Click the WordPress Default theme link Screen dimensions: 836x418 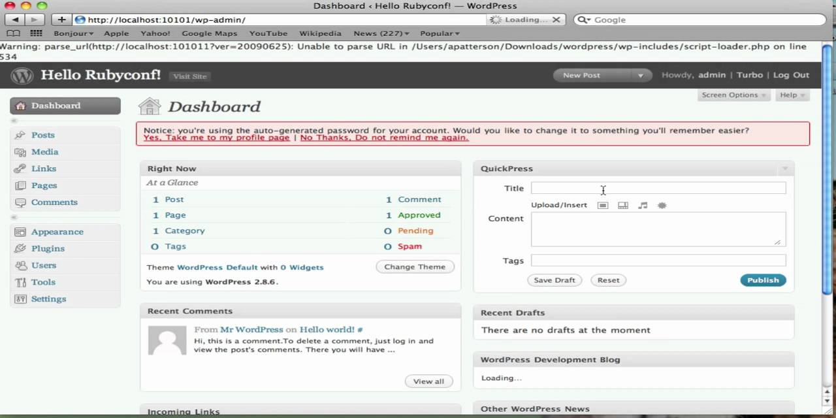pos(217,267)
